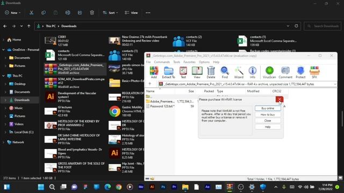Click the Explorer up arrow
The image size is (344, 193).
click(28, 26)
